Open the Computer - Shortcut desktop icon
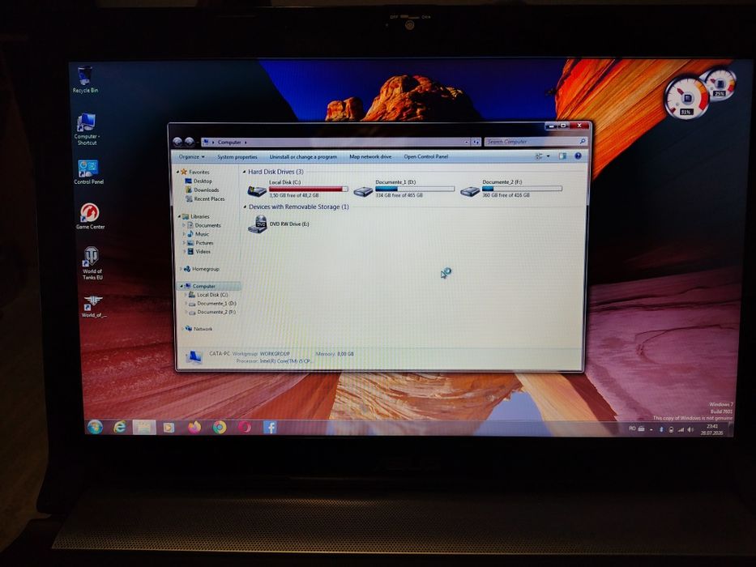The height and width of the screenshot is (567, 756). [87, 128]
